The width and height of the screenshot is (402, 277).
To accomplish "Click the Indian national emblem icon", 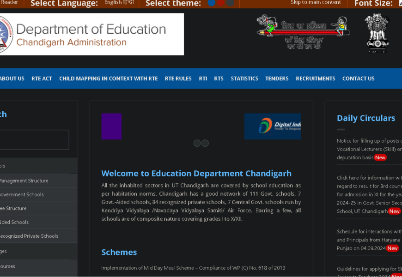I will pyautogui.click(x=377, y=33).
